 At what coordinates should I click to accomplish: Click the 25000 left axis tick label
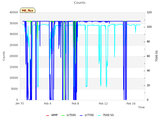pos(14,45)
